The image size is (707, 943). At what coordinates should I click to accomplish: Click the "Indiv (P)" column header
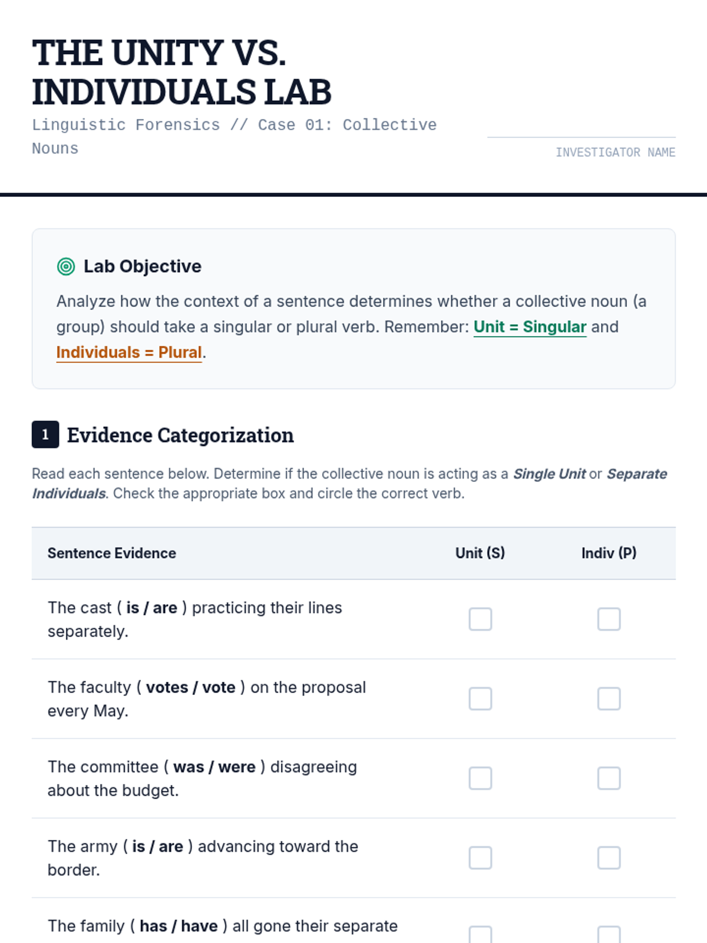609,553
